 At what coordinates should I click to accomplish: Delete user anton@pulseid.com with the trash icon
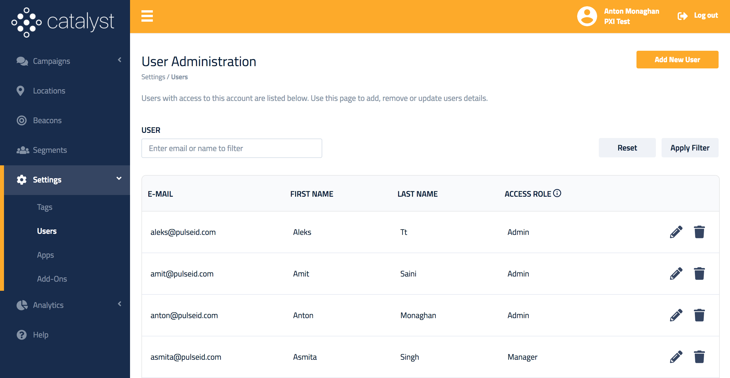699,315
